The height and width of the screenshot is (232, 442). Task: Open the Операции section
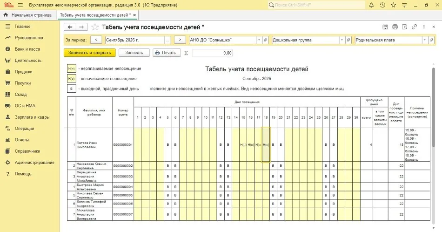[x=24, y=129]
